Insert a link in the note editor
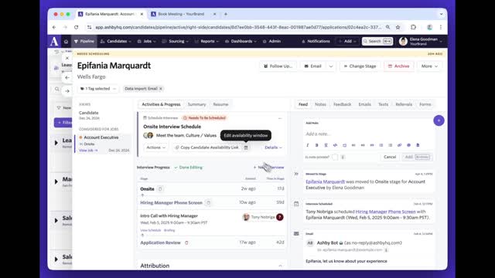 [x=399, y=145]
